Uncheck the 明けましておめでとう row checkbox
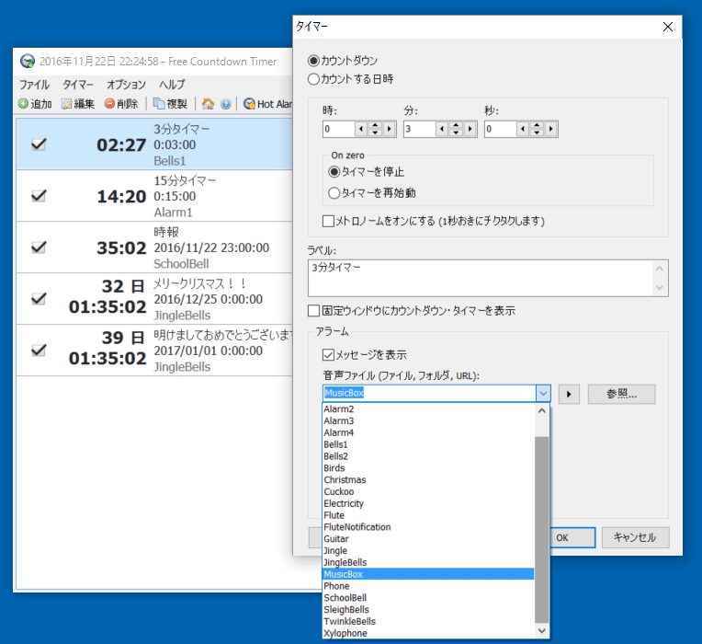The image size is (702, 644). point(39,350)
